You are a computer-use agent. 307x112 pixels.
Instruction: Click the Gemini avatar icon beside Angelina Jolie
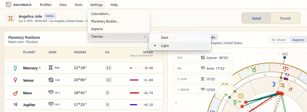pyautogui.click(x=11, y=18)
